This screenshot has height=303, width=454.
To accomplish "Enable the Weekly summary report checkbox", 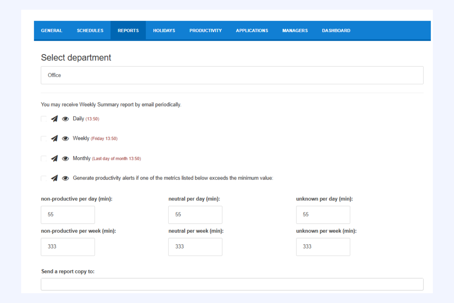I will [43, 138].
